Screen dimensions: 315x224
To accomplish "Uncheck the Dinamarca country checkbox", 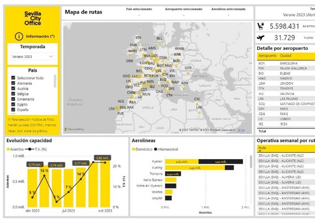I will (x=13, y=99).
